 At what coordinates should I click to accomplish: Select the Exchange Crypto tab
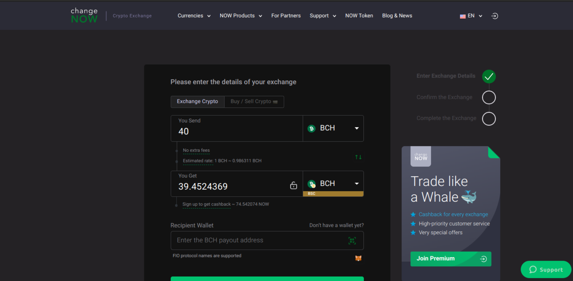[x=197, y=102]
